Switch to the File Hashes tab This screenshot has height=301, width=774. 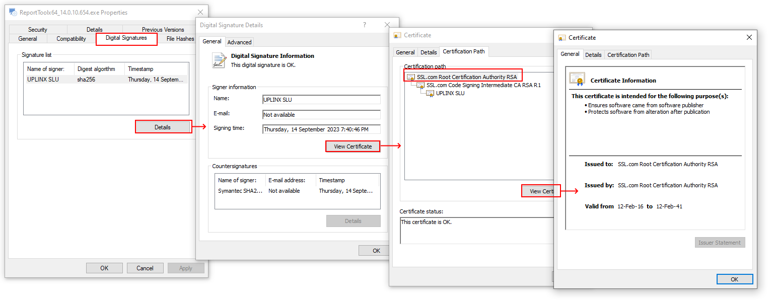point(180,39)
